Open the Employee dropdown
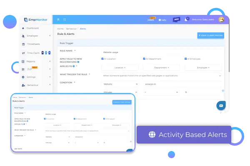 203,68
